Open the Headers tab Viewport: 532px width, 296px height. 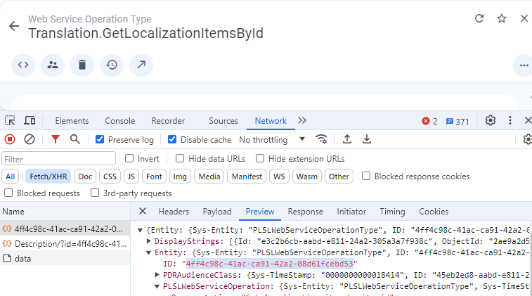pos(174,212)
